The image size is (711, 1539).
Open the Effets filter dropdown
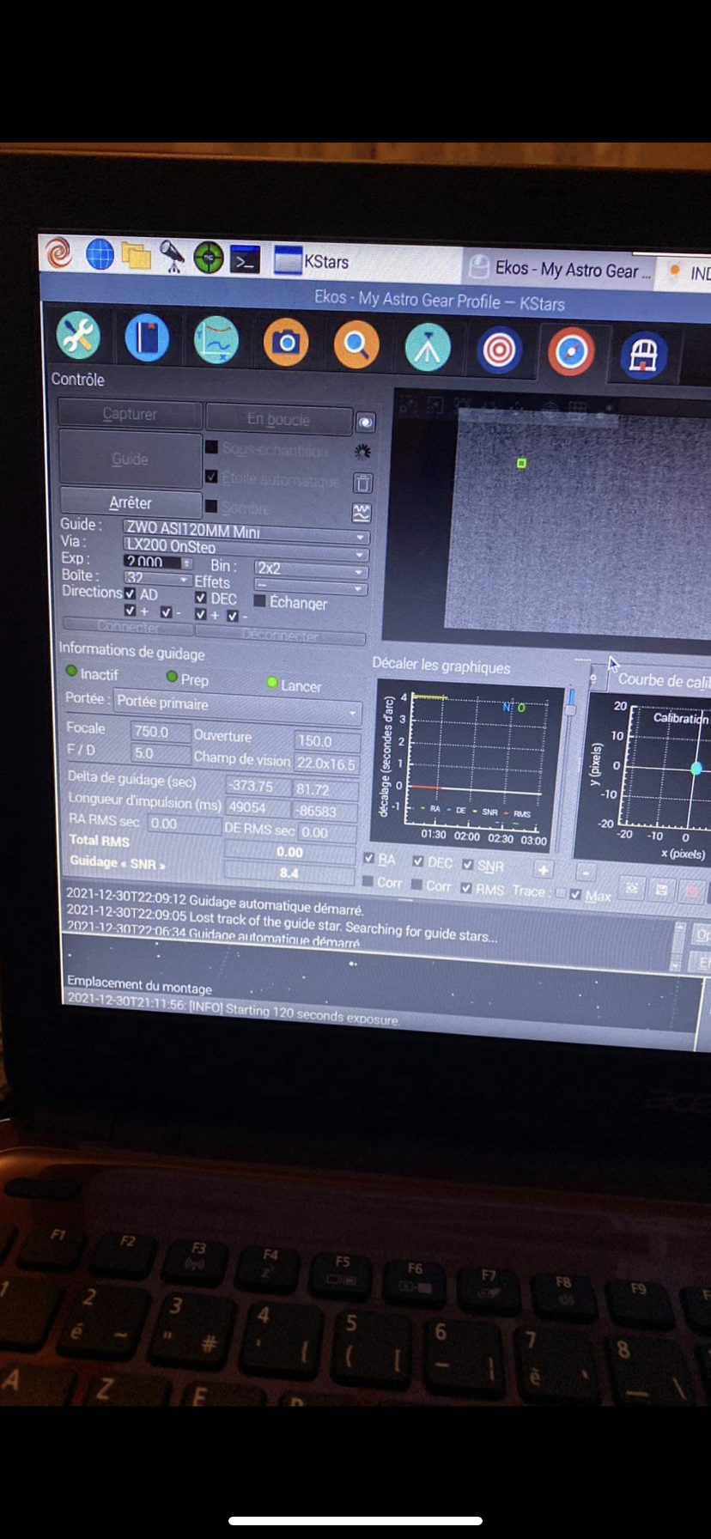[x=311, y=587]
